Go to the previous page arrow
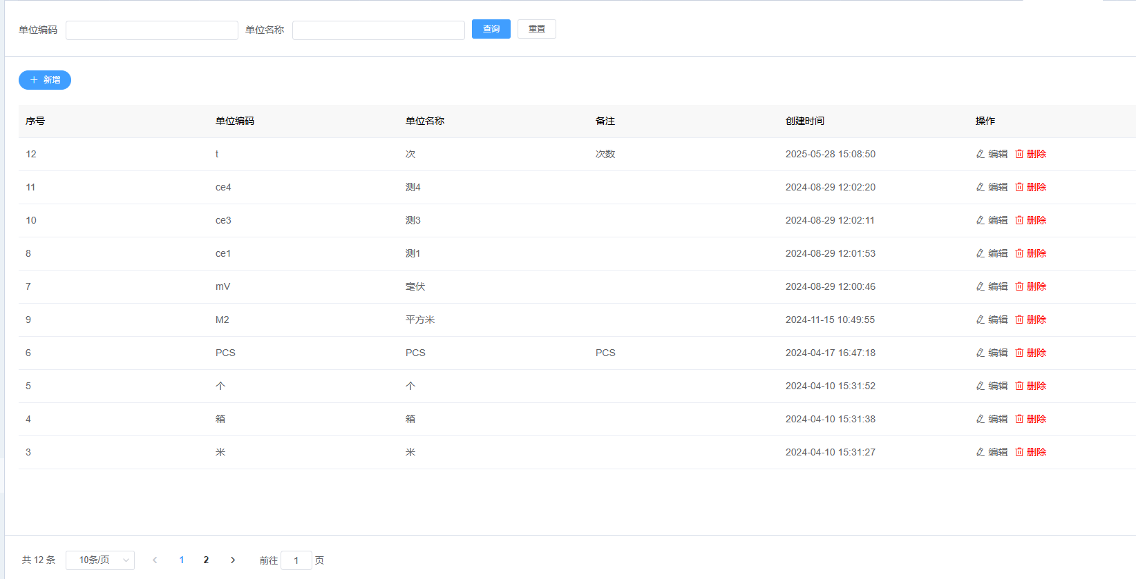Screen dimensions: 1136x579 155,560
